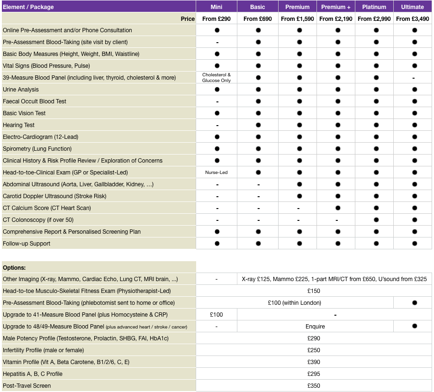Click 'Hepatitis A, B, C Profile' label
Image resolution: width=434 pixels, height=392 pixels.
pyautogui.click(x=33, y=374)
